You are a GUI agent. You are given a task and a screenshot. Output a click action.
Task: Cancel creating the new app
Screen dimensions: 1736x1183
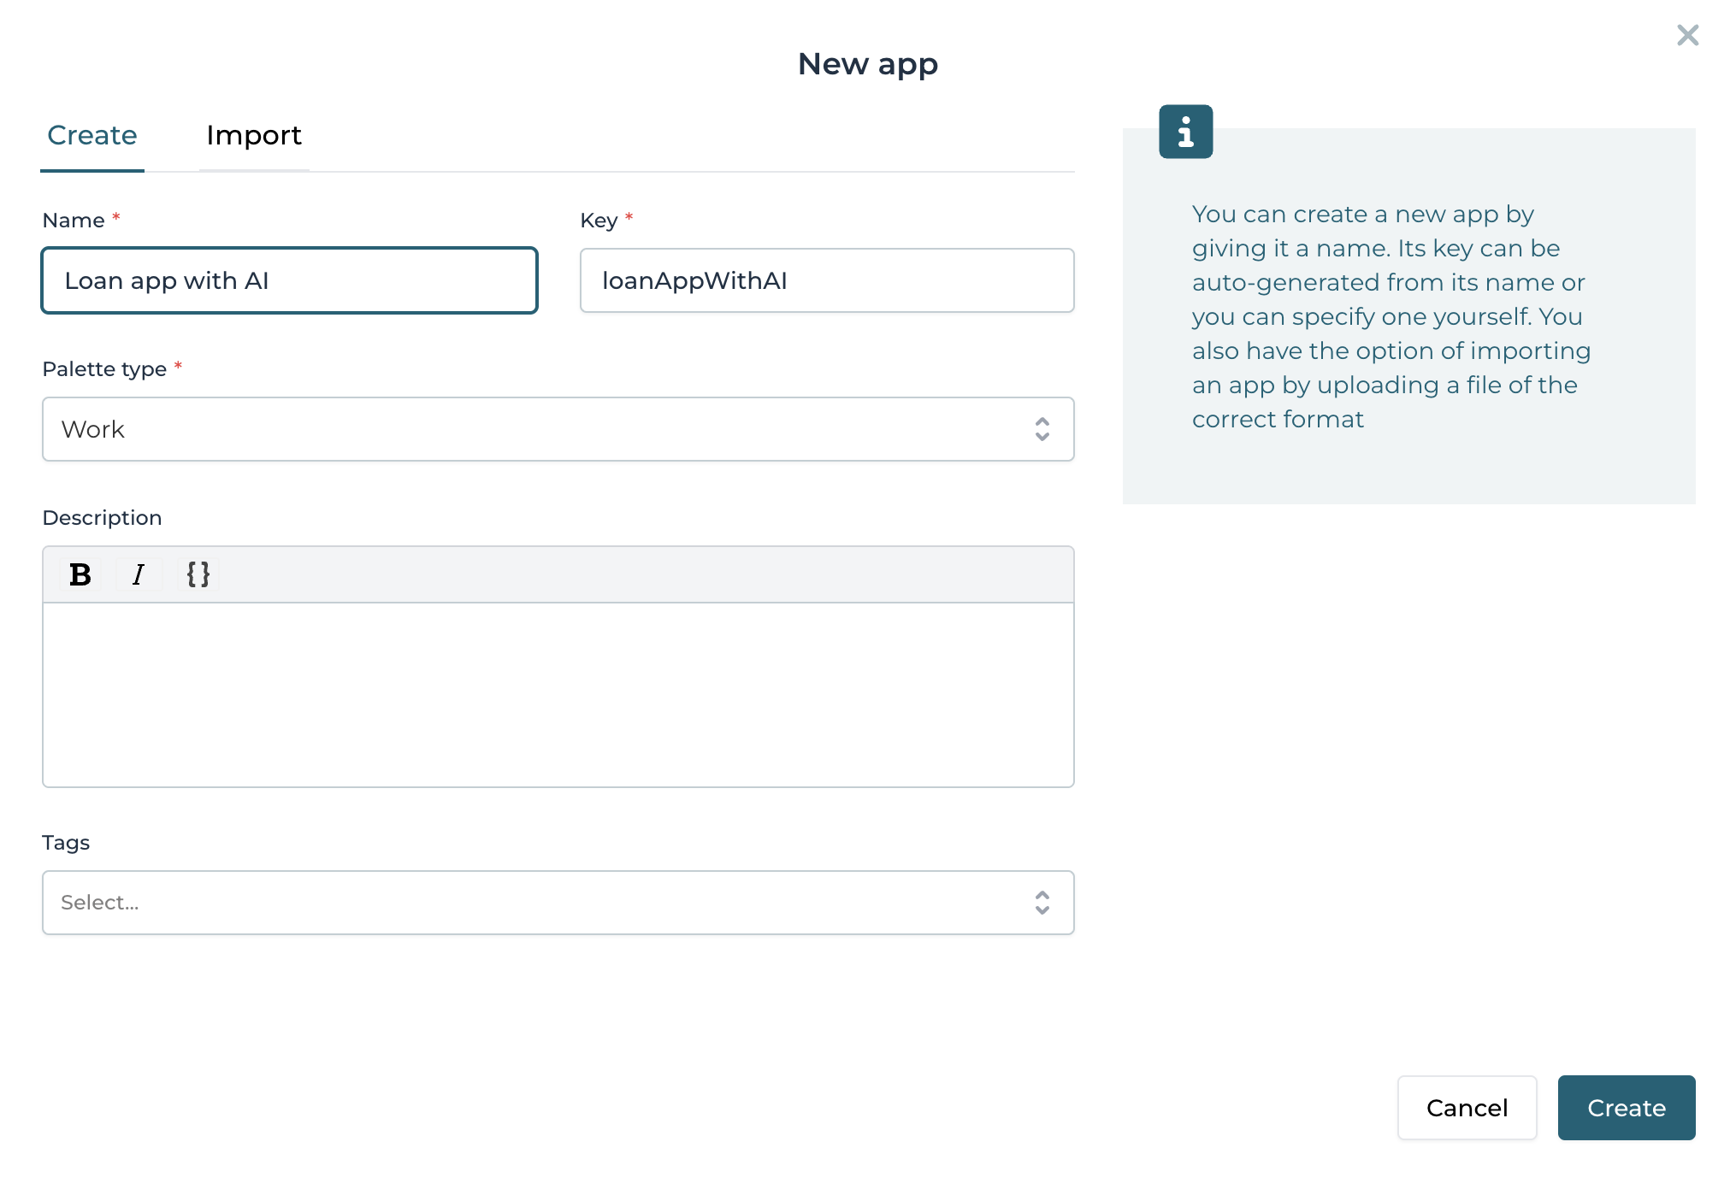click(1466, 1108)
